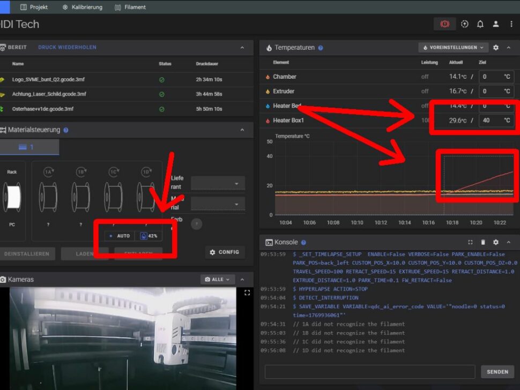
Task: Open the Lieferant dropdown
Action: coord(218,183)
